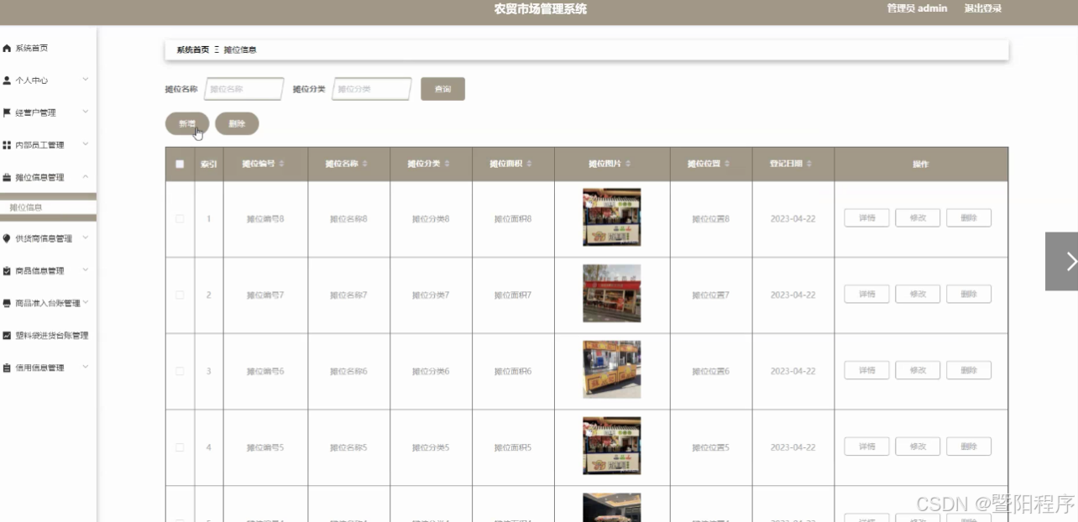Click 修改 for row 摊位编号7
The width and height of the screenshot is (1078, 522).
pyautogui.click(x=918, y=295)
